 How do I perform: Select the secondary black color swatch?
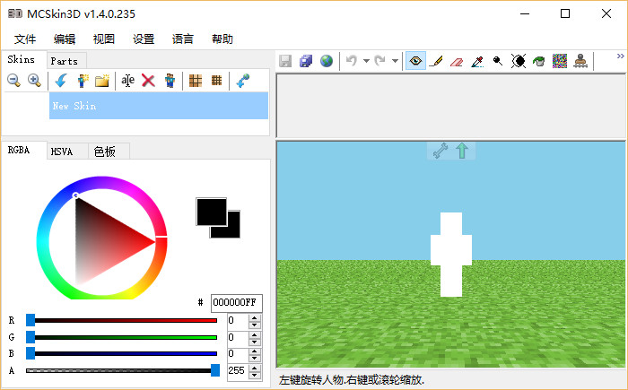233,231
